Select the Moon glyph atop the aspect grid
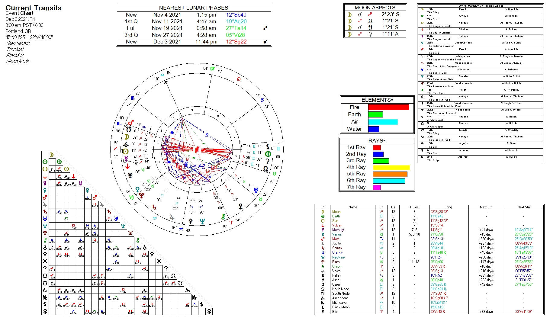550x318 pixels. click(x=52, y=155)
